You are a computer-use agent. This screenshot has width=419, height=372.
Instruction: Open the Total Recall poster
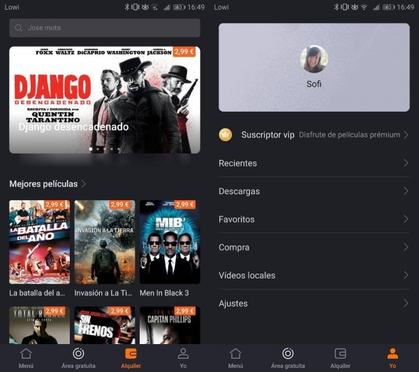click(40, 325)
